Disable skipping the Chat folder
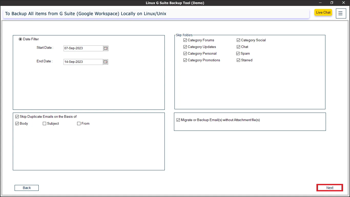350x197 pixels. (x=239, y=47)
